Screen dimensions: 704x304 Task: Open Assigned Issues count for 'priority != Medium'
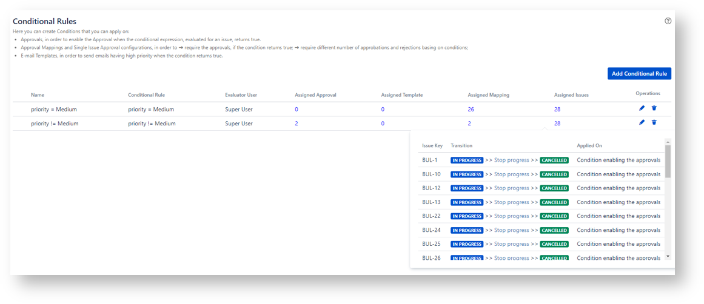[557, 124]
